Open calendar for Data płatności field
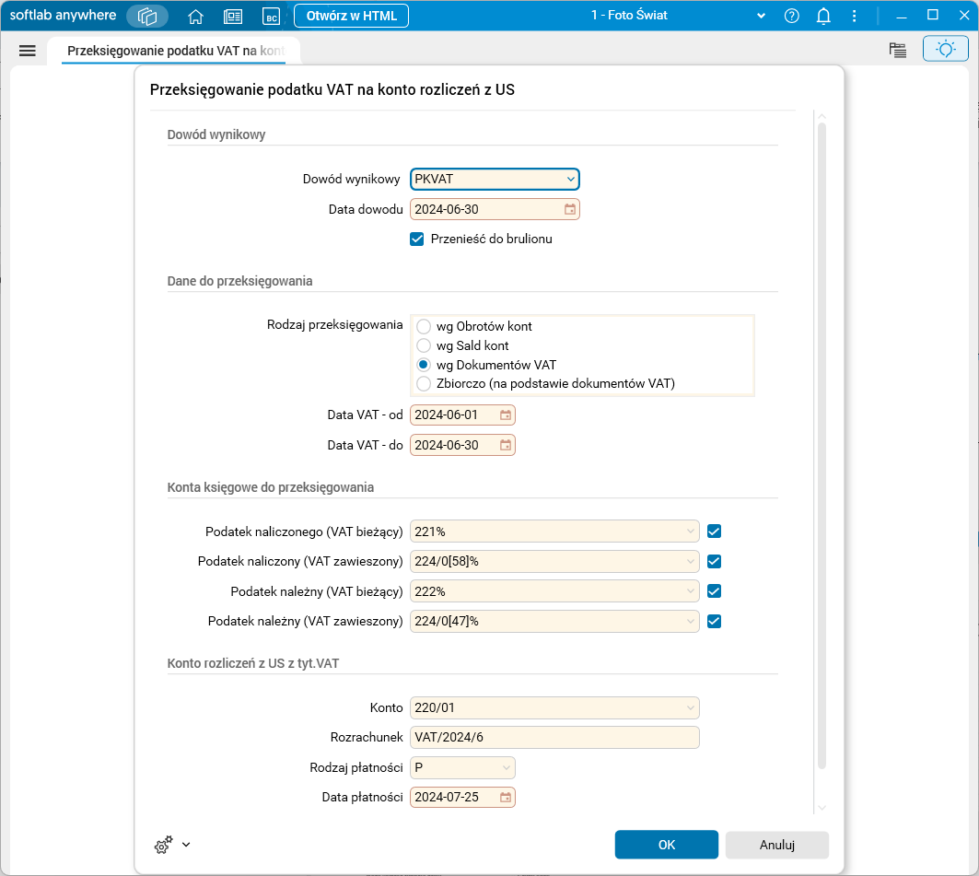 click(506, 798)
